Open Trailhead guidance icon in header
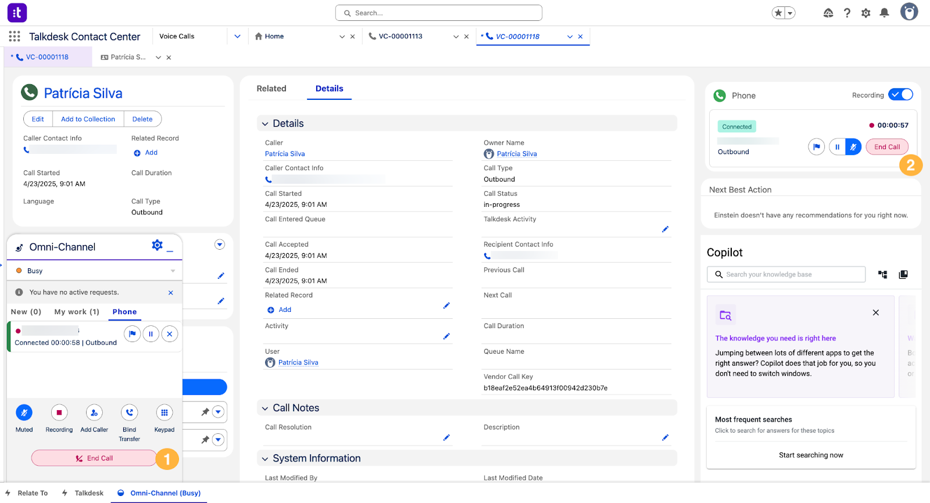Viewport: 930px width, 503px height. (x=828, y=13)
